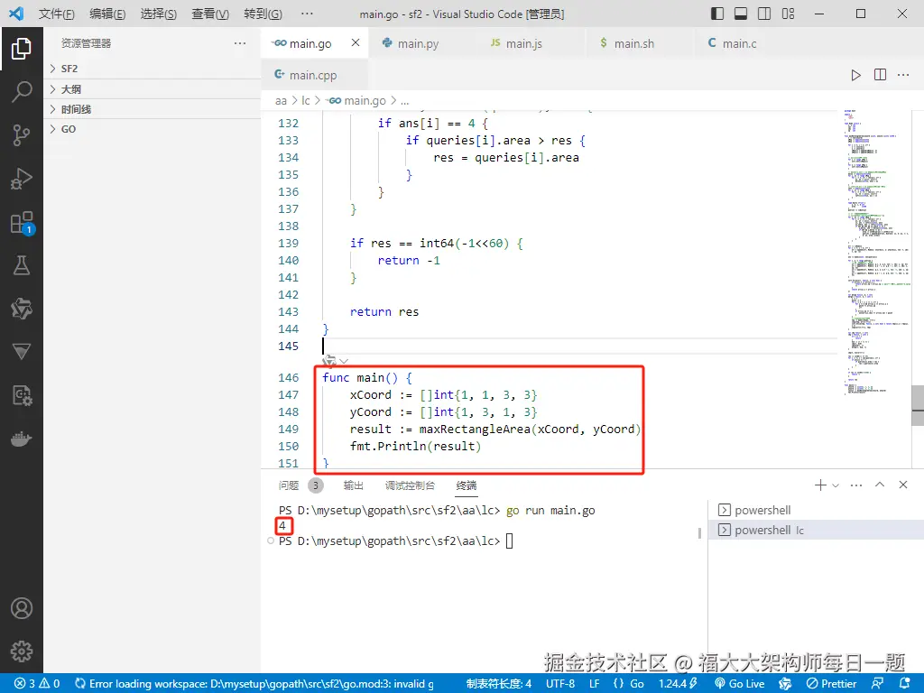Switch to the main.cpp tab
This screenshot has height=693, width=924.
click(x=313, y=75)
